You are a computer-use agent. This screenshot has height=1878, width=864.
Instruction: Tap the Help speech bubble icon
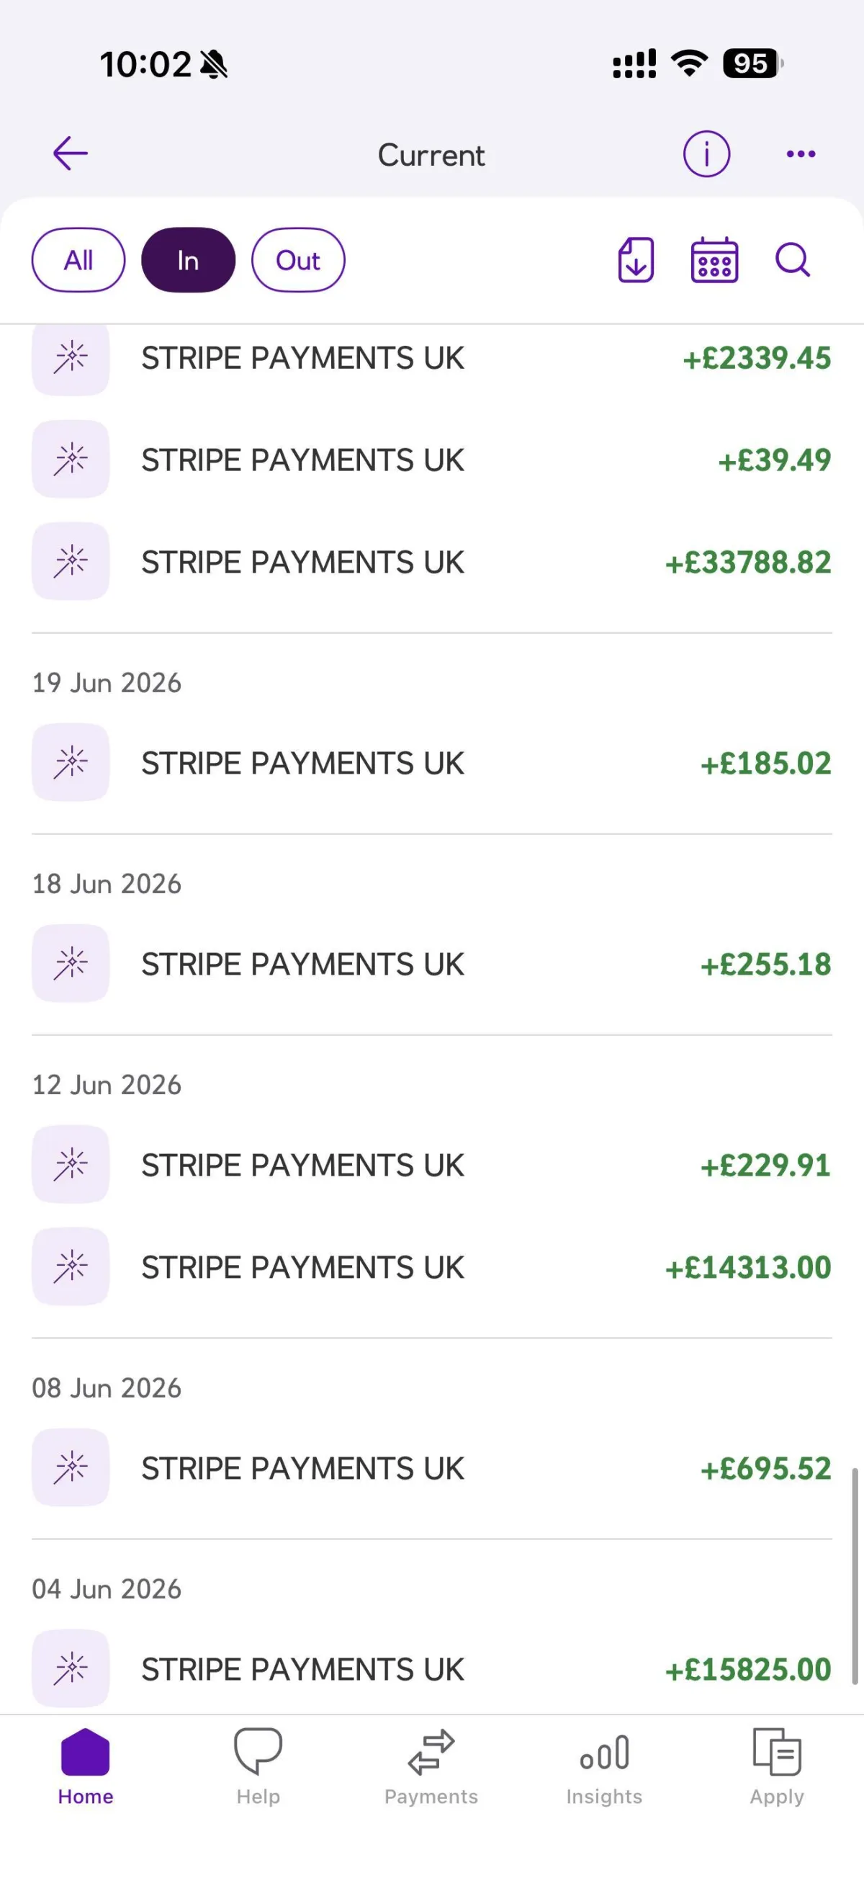point(258,1751)
